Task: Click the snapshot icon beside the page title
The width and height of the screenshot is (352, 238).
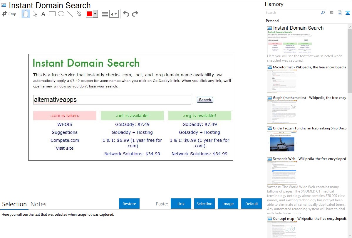Action: [x=4, y=5]
